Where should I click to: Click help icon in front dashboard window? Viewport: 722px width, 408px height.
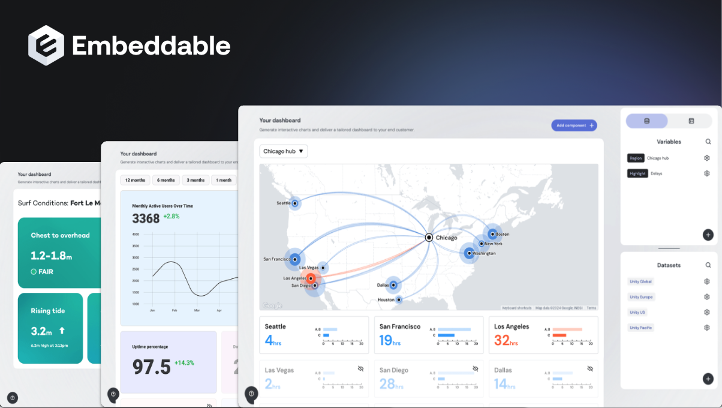[251, 394]
